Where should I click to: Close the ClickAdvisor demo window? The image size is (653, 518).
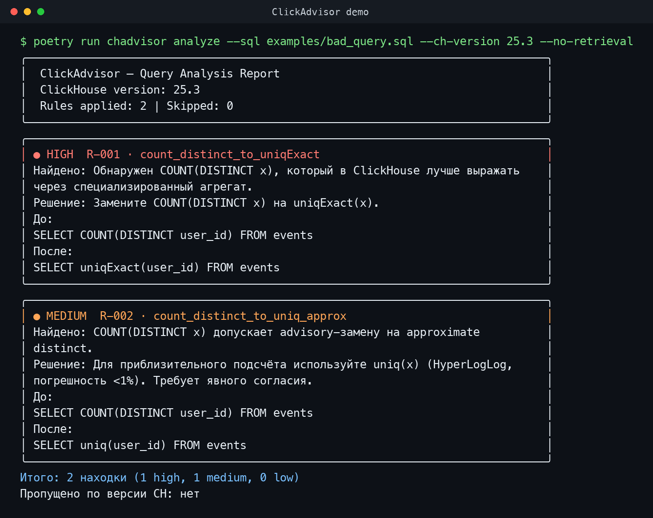[14, 11]
